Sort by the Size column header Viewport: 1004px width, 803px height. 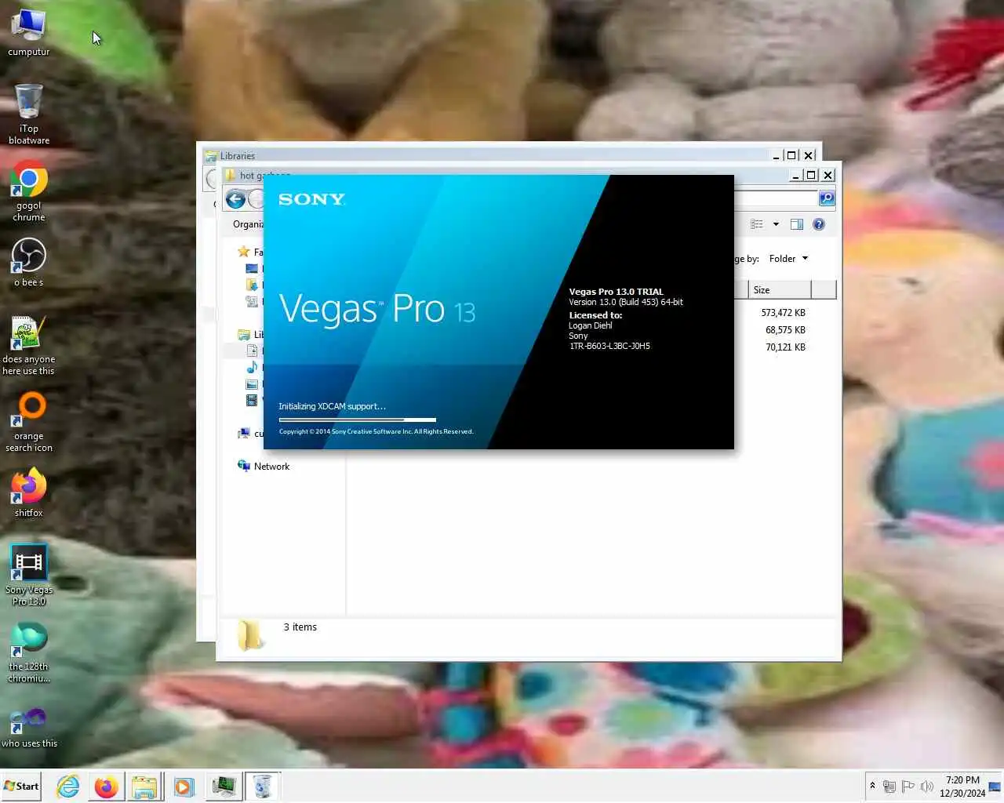point(780,290)
